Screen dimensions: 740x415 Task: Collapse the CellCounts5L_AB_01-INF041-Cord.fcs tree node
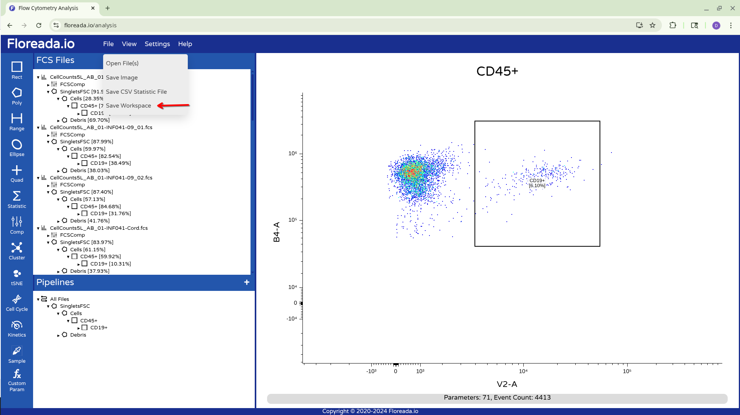click(x=38, y=228)
